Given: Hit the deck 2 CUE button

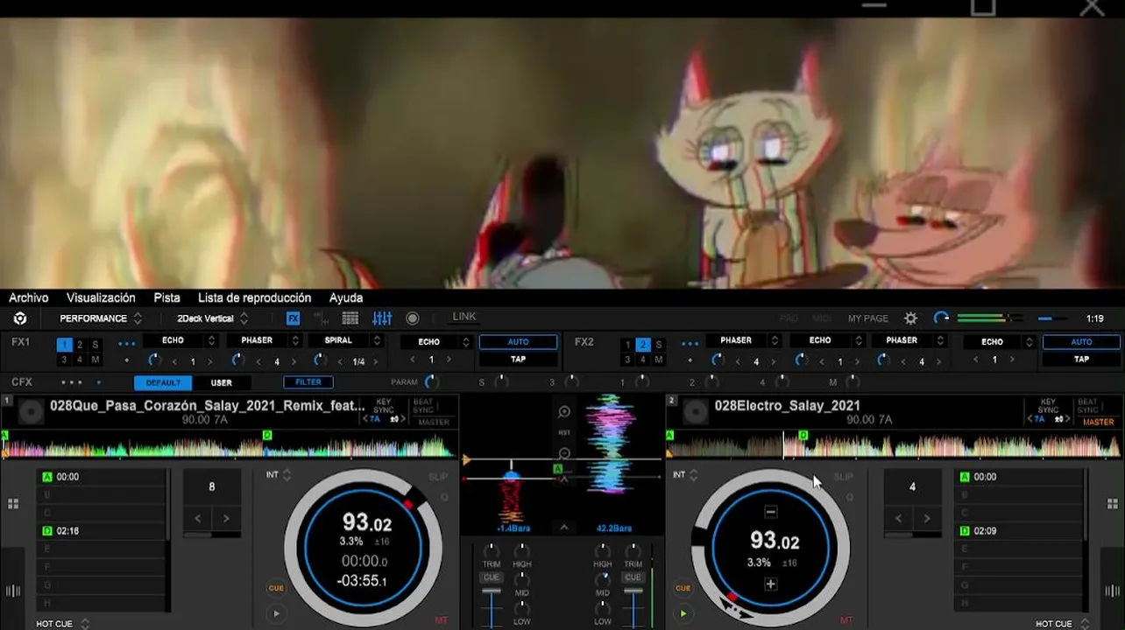Looking at the screenshot, I should pos(683,588).
